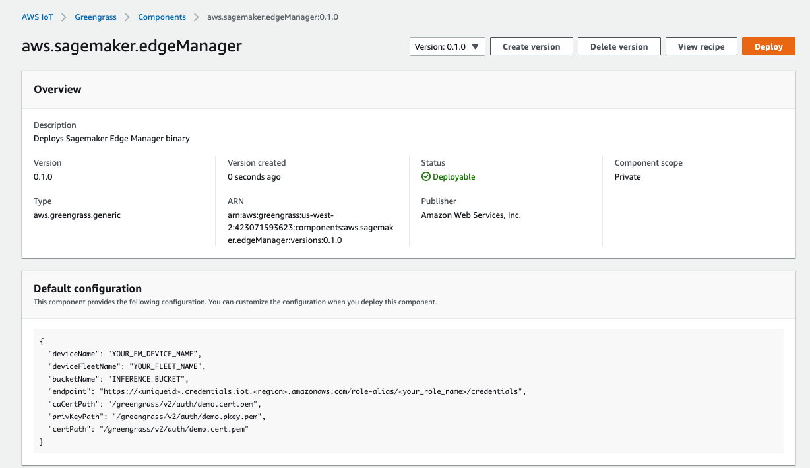Click breadcrumb text aws.sagemaker.edgeManager:0.1.0
Screen dimensions: 810x468
272,17
